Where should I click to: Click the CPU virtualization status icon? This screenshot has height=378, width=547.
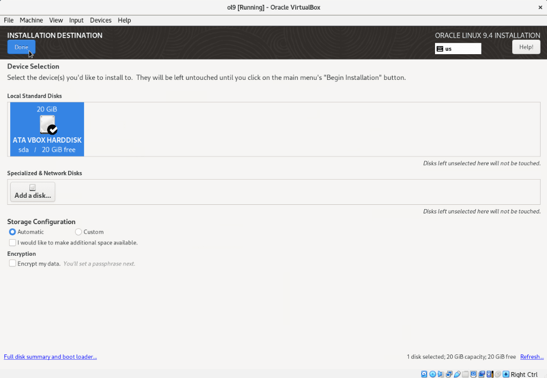tap(490, 374)
